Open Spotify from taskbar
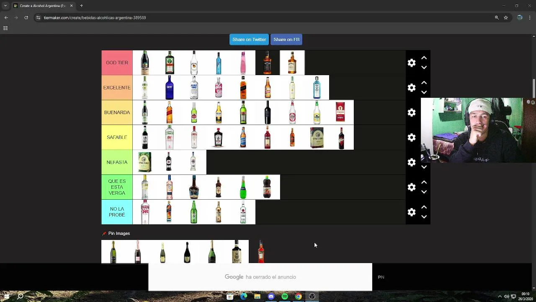This screenshot has width=536, height=302. coord(285,297)
